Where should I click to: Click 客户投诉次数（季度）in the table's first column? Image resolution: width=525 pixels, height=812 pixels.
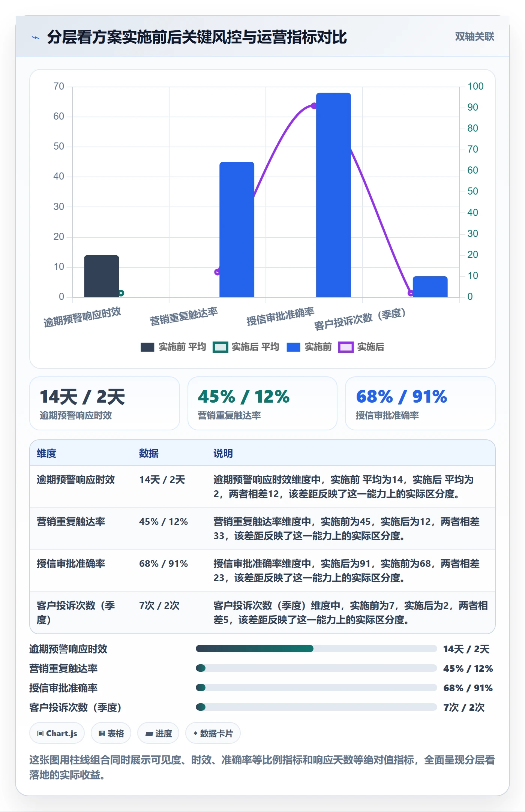(76, 613)
